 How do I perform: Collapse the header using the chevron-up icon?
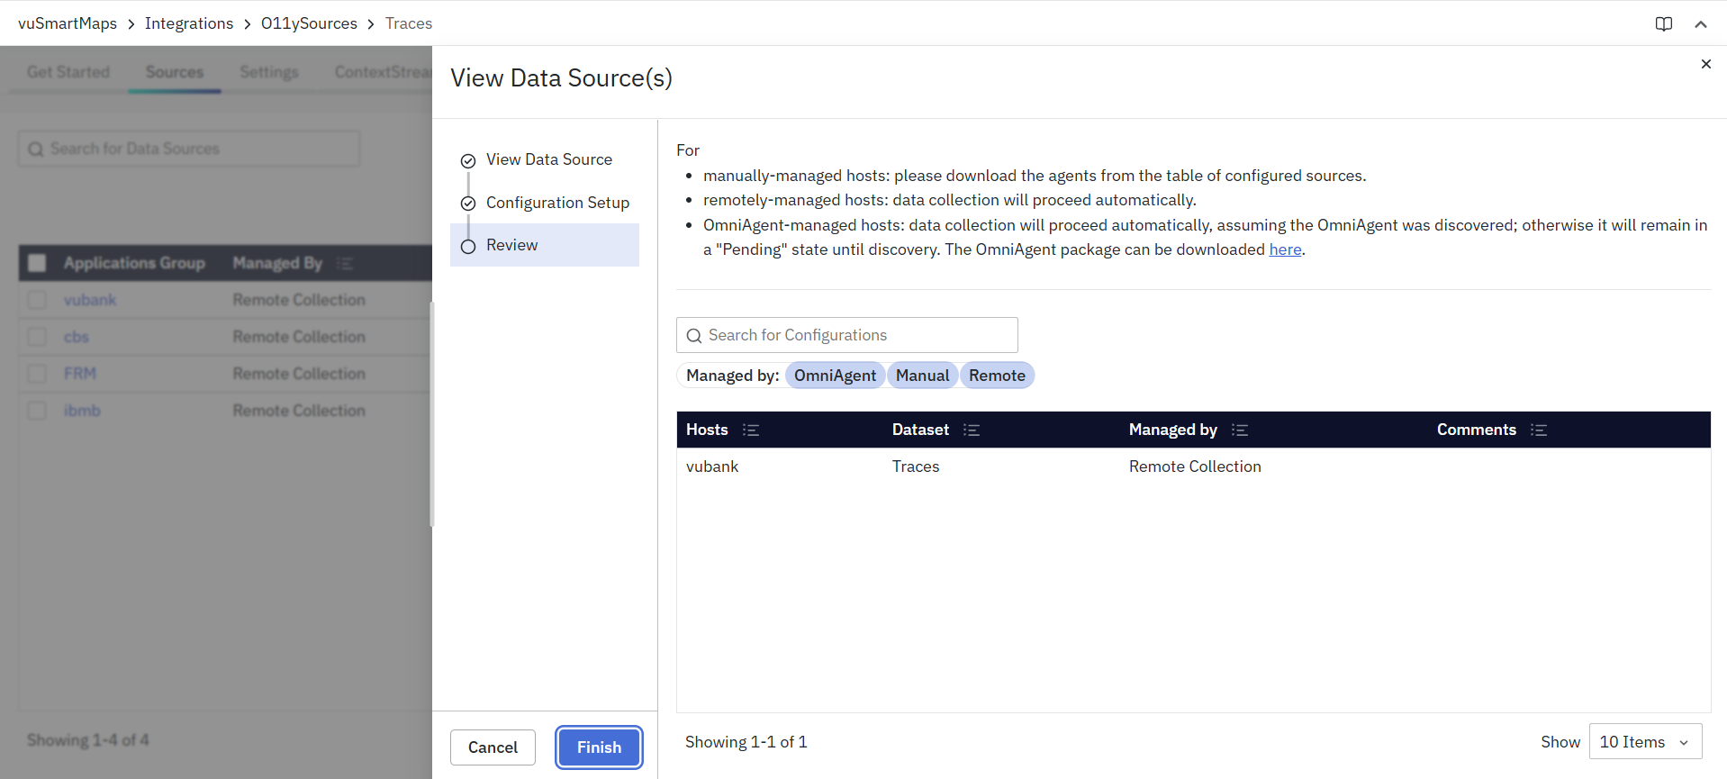click(x=1700, y=24)
